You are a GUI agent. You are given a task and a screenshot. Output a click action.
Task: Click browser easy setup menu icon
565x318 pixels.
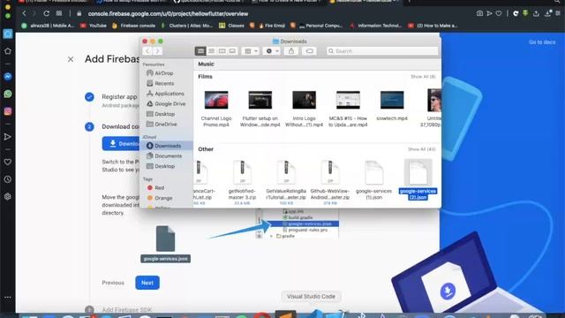tap(558, 13)
